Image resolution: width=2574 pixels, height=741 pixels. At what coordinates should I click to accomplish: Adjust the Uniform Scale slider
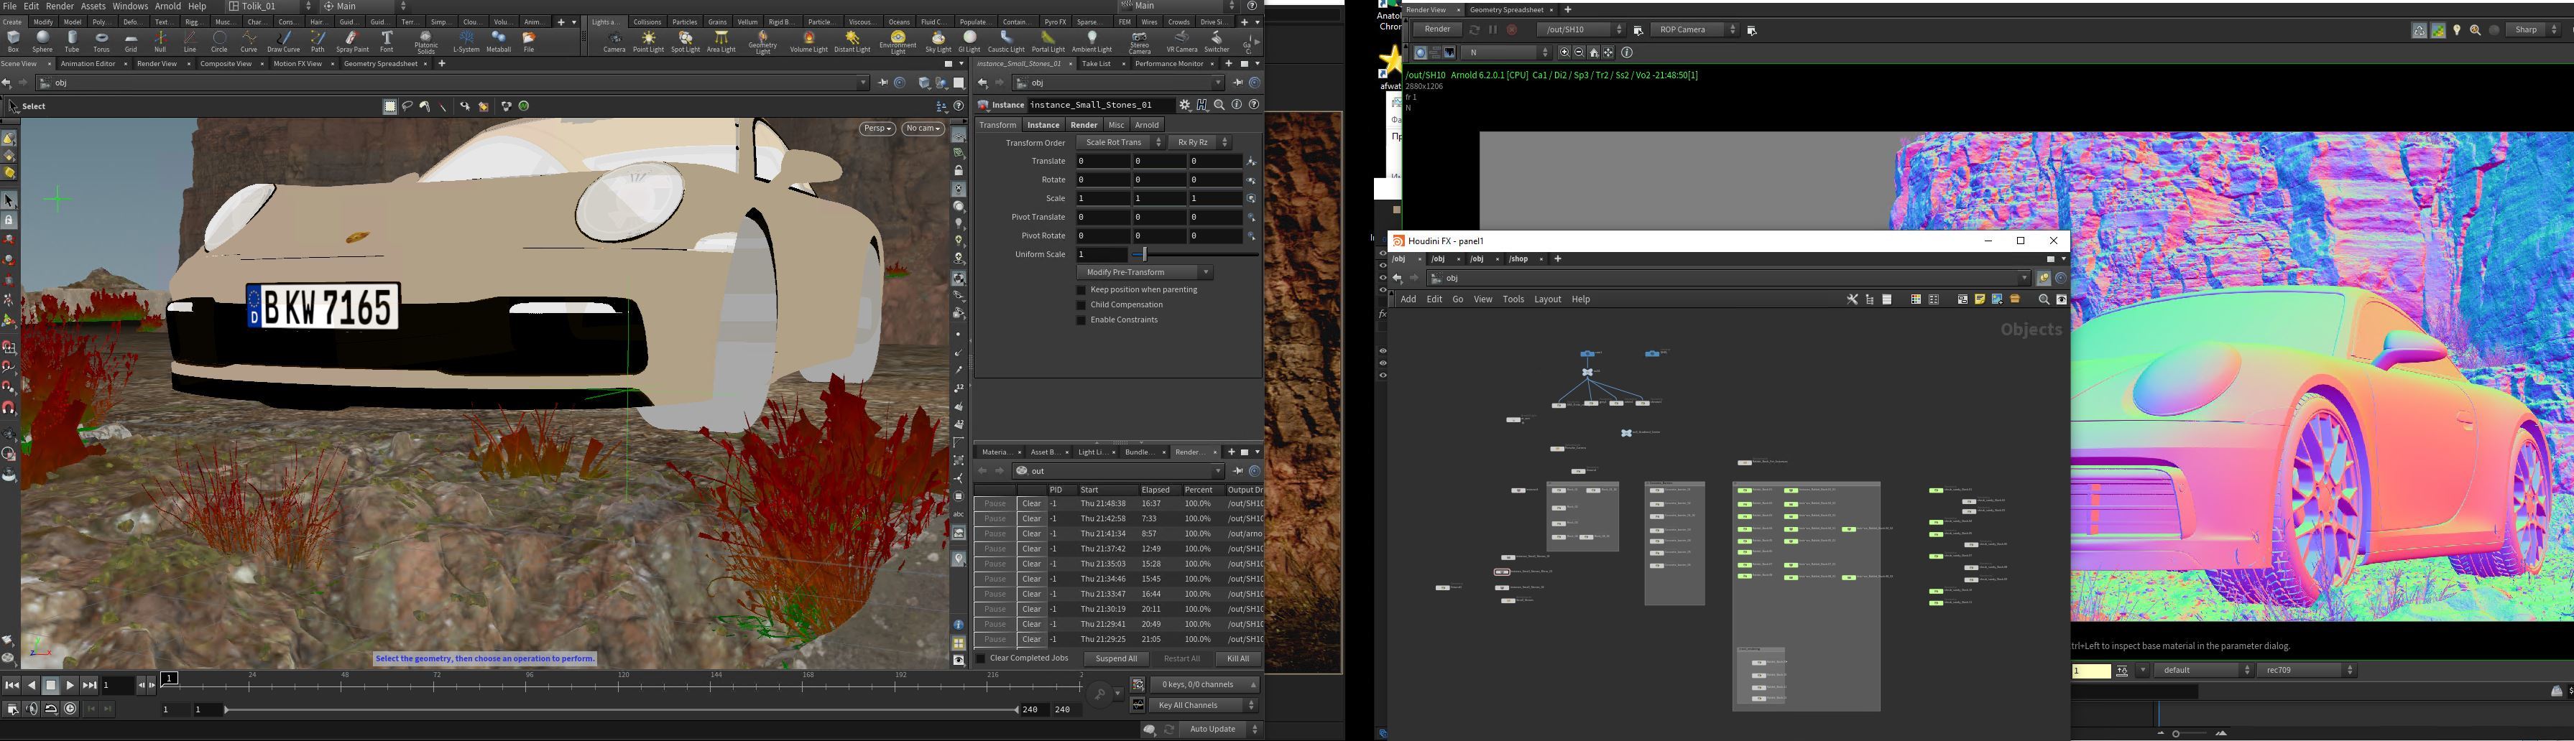tap(1144, 255)
